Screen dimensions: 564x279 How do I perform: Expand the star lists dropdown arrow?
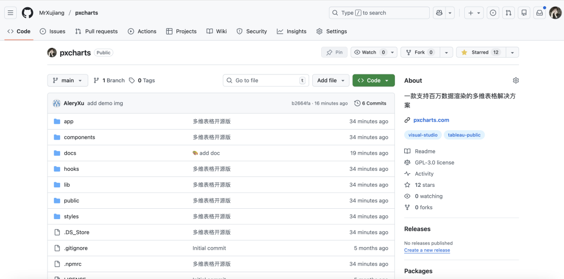coord(512,53)
